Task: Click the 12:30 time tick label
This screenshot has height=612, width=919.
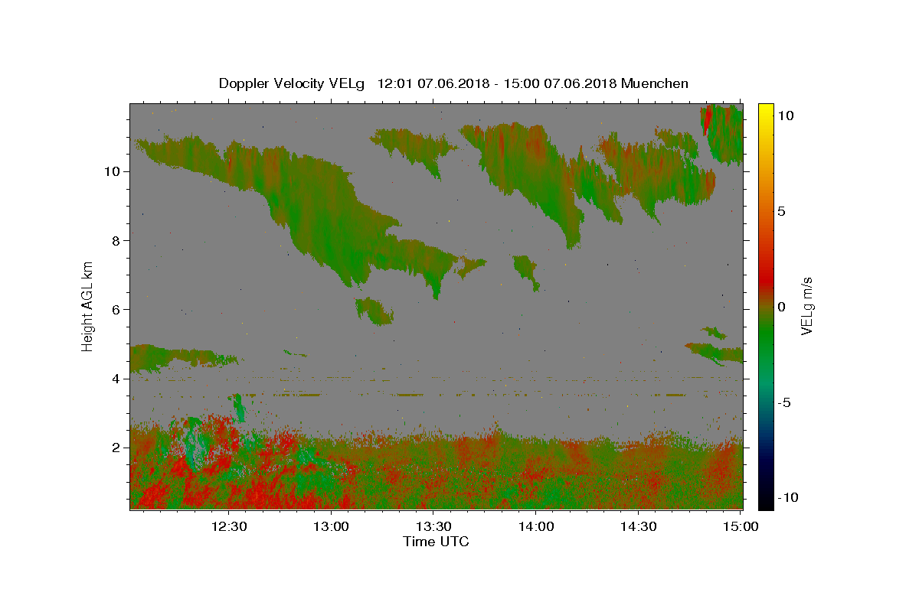Action: [229, 526]
